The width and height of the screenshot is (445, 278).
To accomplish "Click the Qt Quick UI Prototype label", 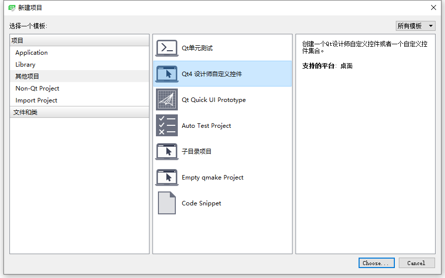I will 214,100.
